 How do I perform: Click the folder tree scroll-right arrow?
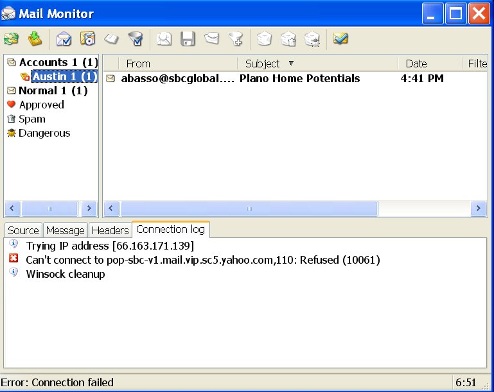coord(89,209)
